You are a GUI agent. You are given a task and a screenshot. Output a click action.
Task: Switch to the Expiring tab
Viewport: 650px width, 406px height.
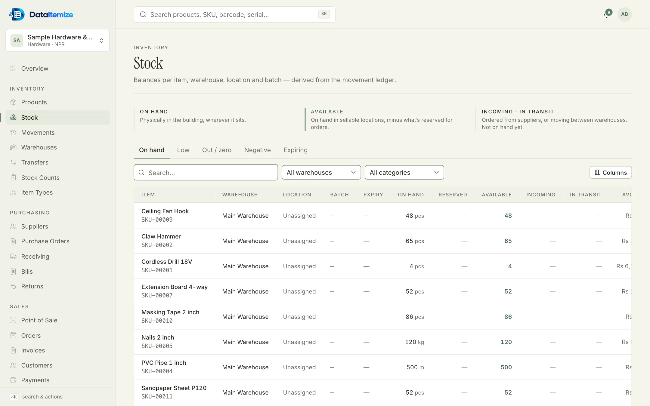click(295, 150)
